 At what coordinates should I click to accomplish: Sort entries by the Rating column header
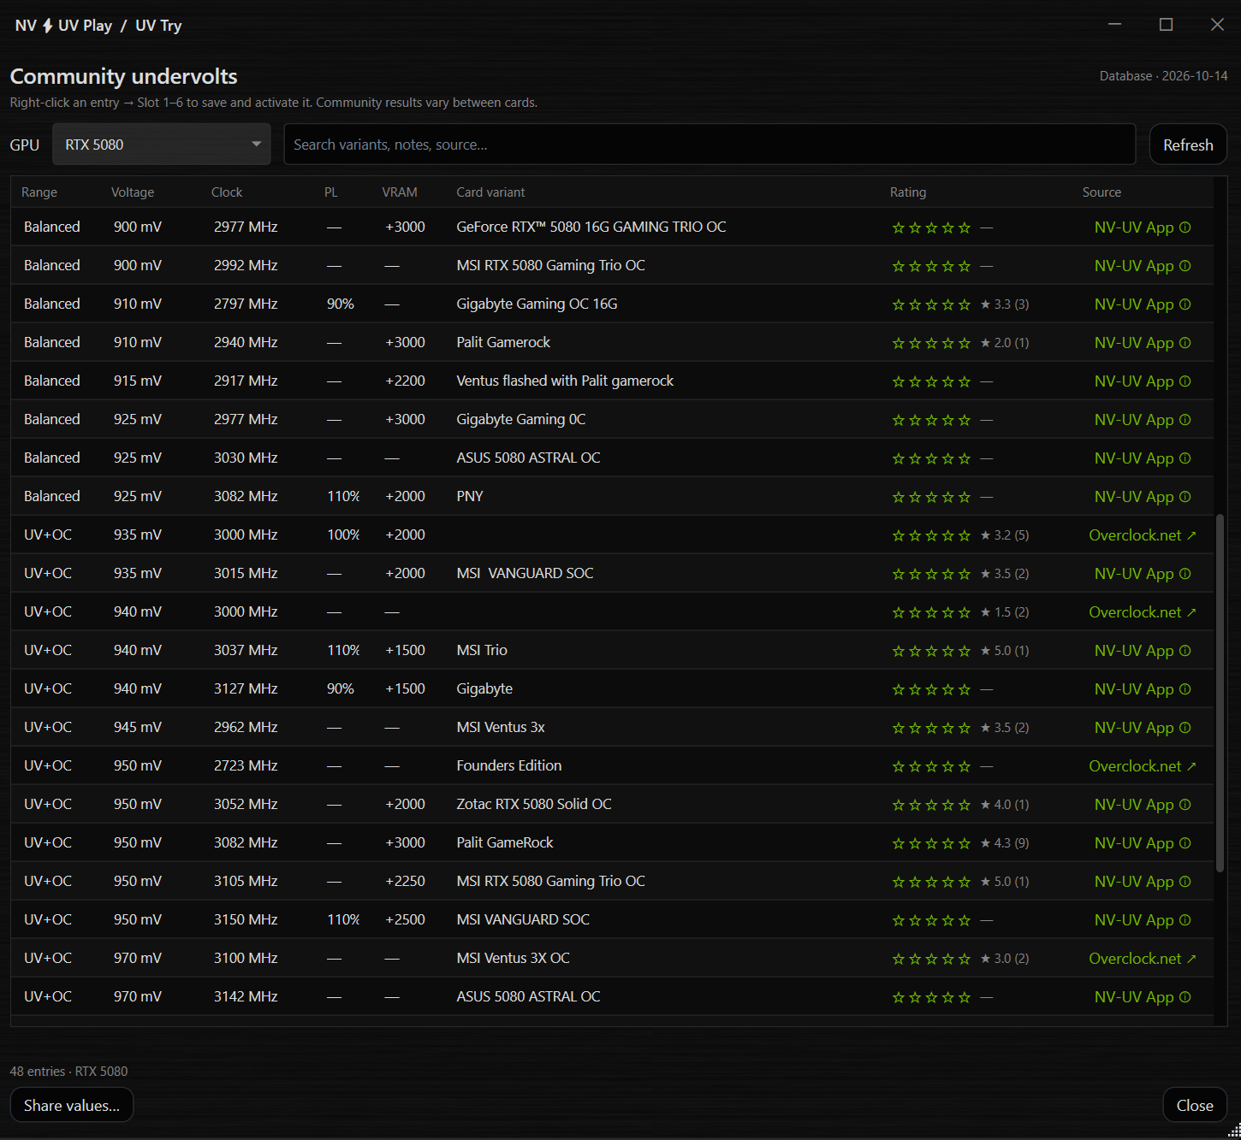[908, 192]
